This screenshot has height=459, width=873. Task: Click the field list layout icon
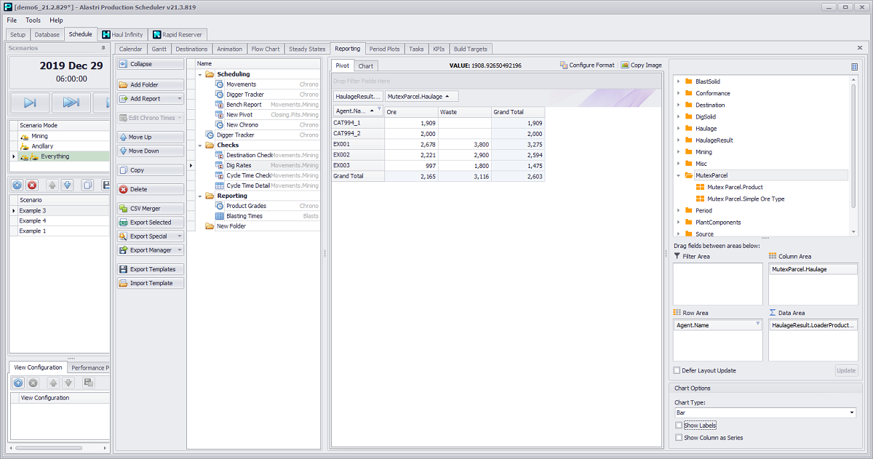854,66
